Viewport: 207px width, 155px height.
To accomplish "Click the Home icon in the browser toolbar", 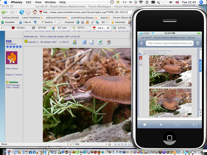I will click(35, 12).
